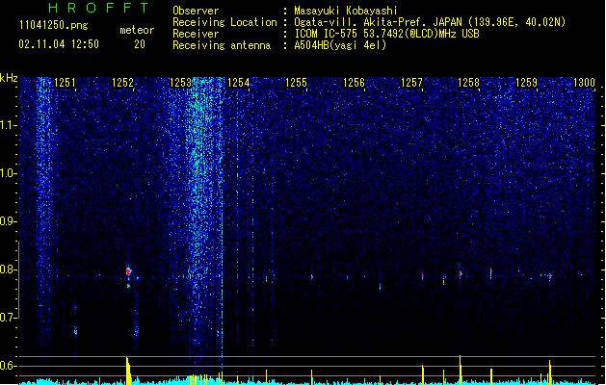Screen dimensions: 606x385
Task: Click the Receiving Location label
Action: pyautogui.click(x=224, y=22)
